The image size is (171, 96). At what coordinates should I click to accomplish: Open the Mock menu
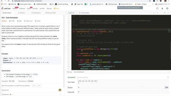tap(29, 9)
